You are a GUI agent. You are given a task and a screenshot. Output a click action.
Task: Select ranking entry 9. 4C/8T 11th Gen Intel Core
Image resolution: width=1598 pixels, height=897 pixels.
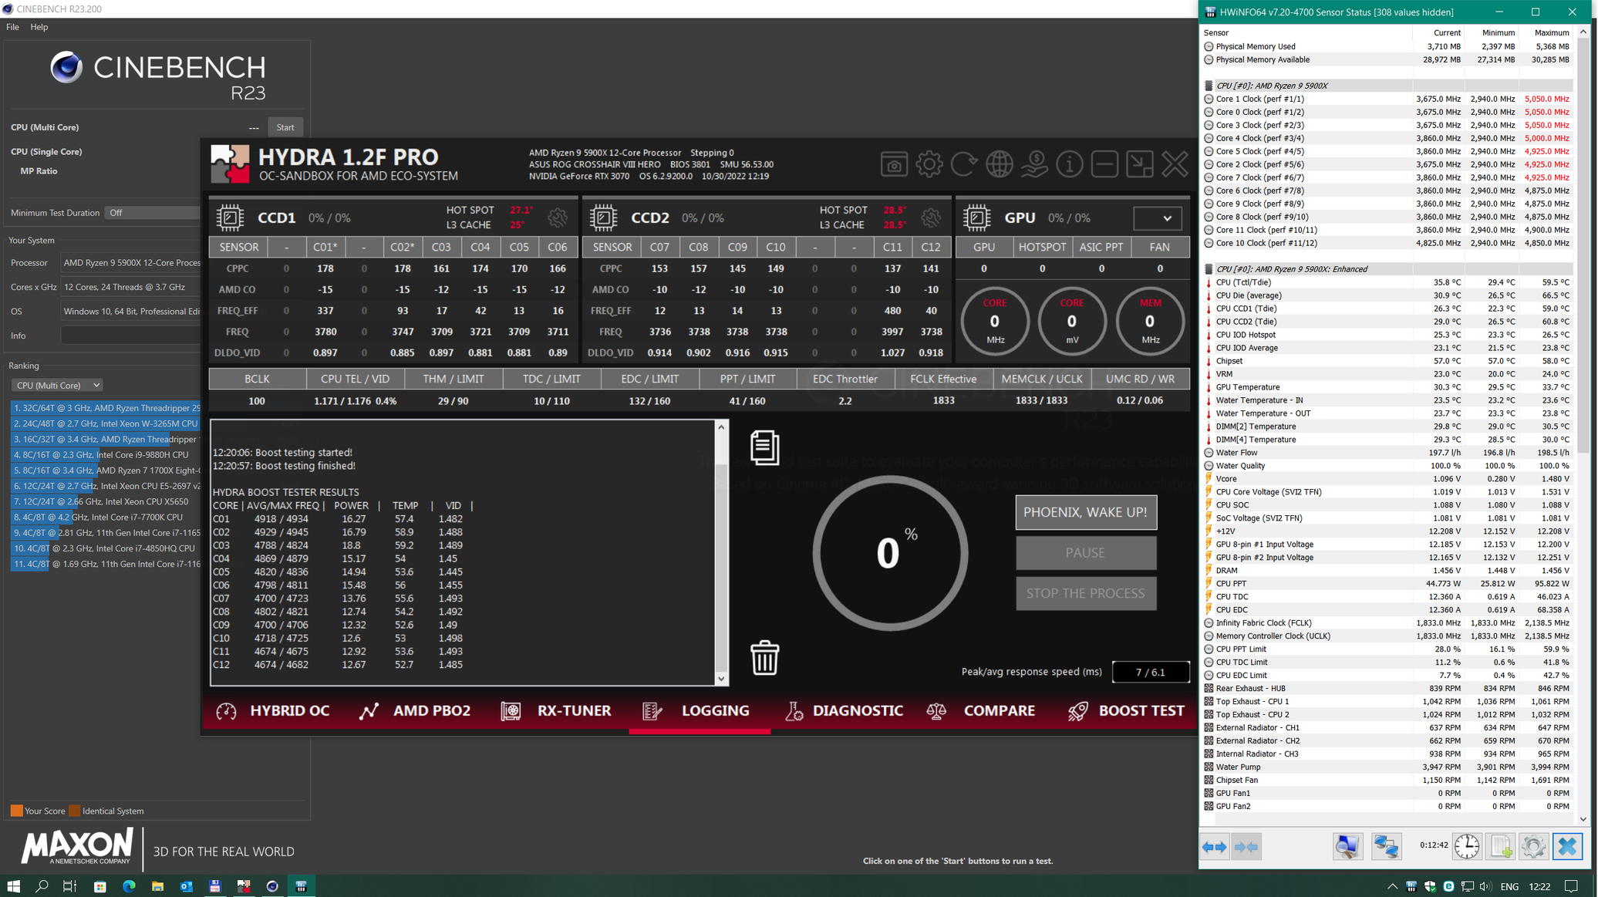click(x=106, y=532)
